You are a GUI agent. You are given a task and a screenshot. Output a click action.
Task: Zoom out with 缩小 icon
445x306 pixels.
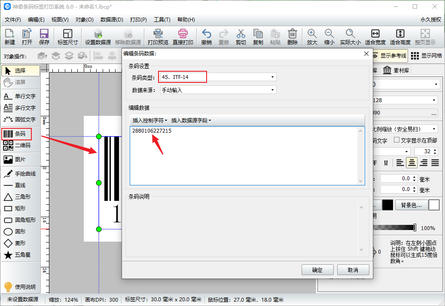[329, 37]
